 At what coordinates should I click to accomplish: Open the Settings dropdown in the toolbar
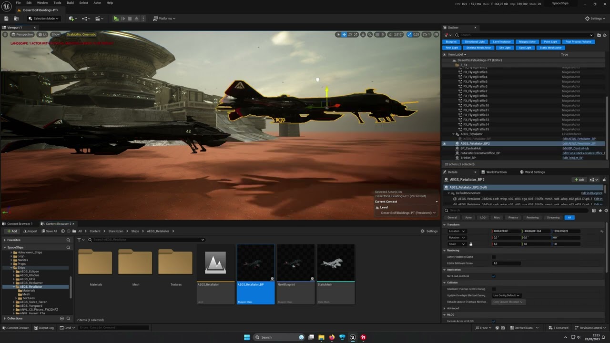coord(596,19)
